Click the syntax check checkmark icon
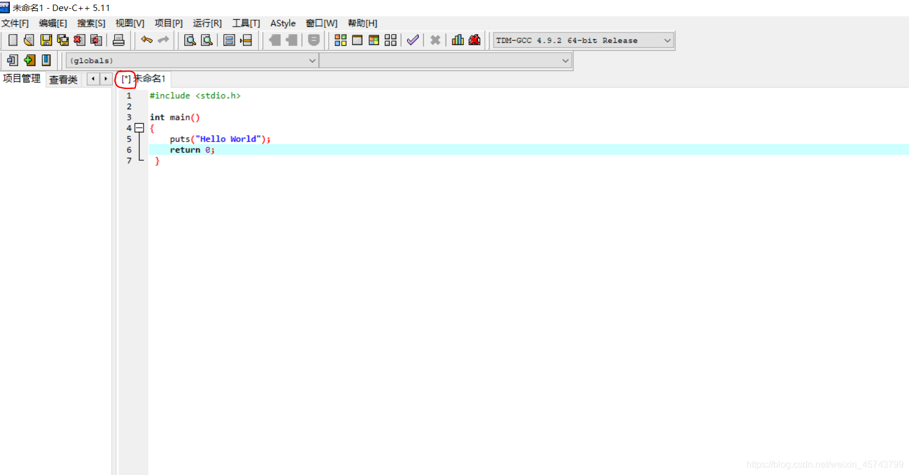Screen dimensions: 909x475 (x=413, y=40)
